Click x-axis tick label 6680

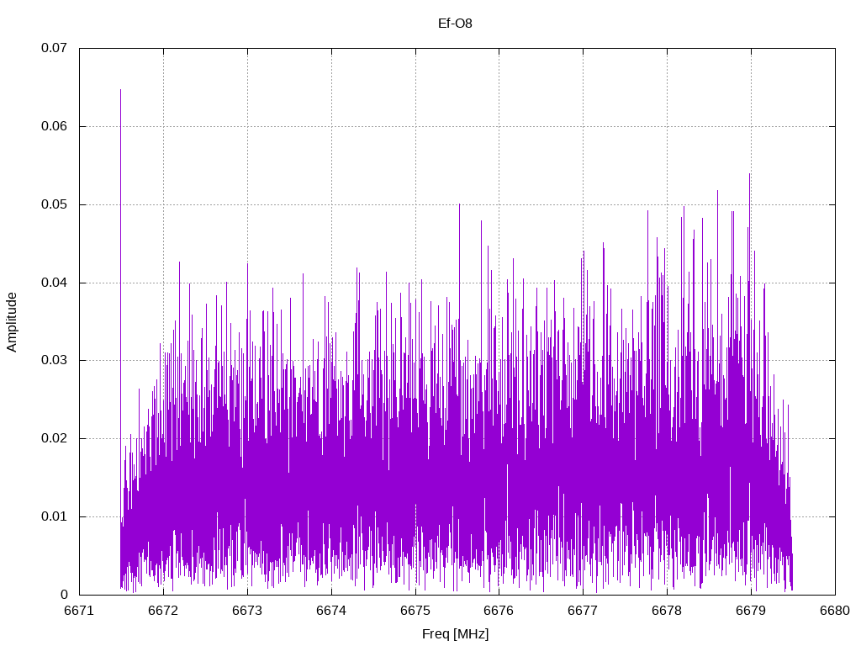click(835, 611)
